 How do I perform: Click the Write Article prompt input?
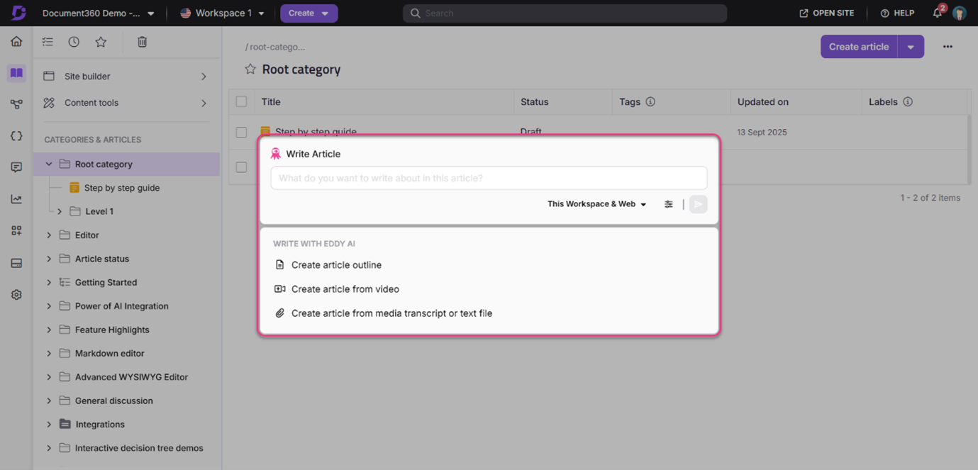pos(489,178)
